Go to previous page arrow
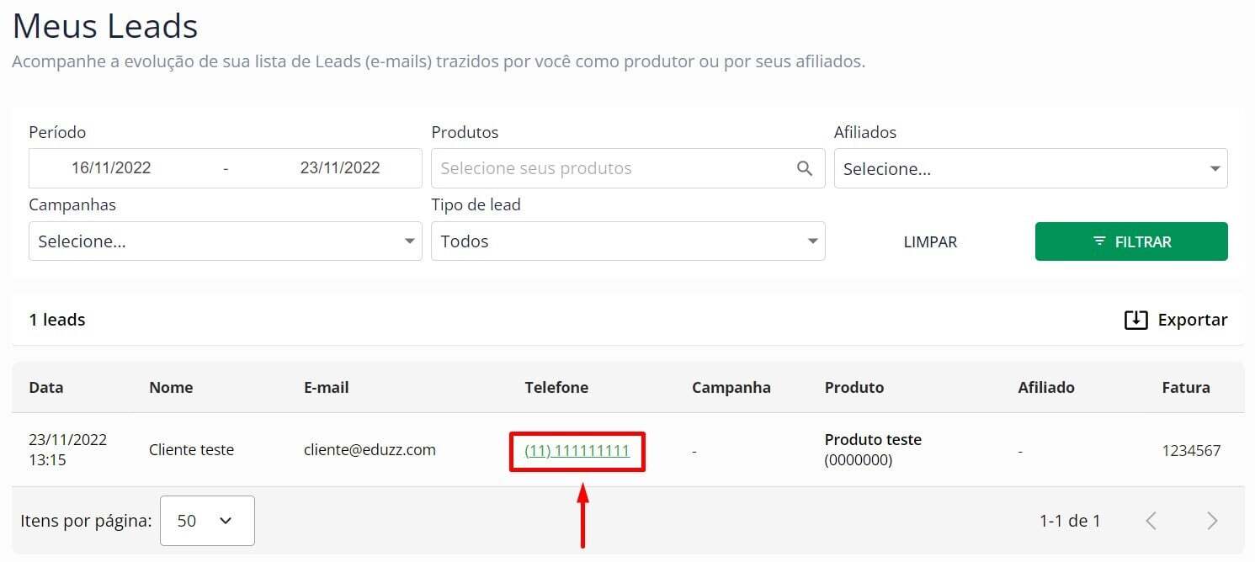Viewport: 1255px width, 562px height. (1151, 521)
